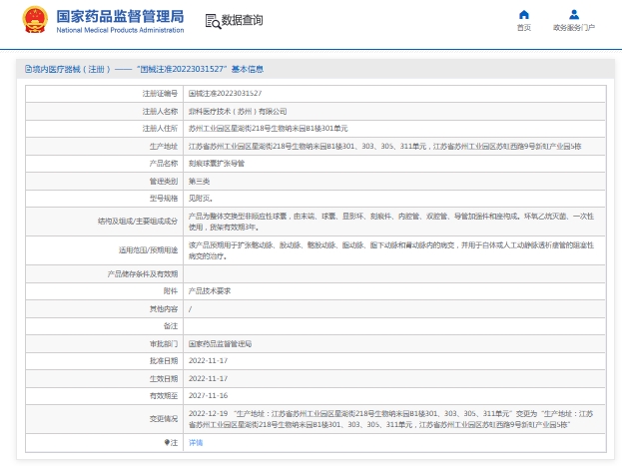Click the national emblem logo
622x466 pixels.
click(35, 19)
